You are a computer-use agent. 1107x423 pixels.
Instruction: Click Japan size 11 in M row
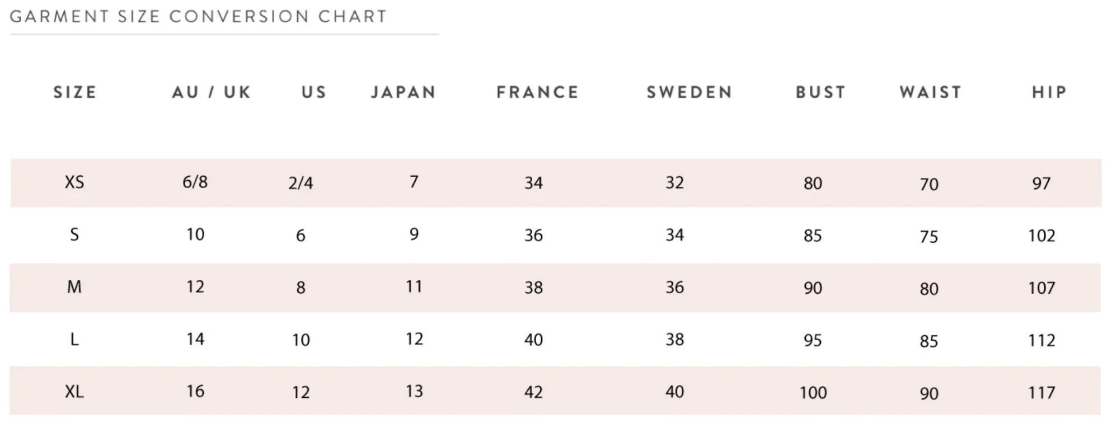point(414,287)
